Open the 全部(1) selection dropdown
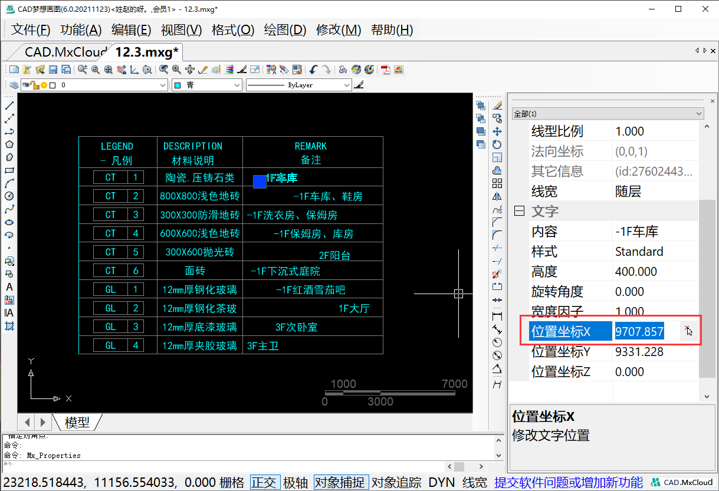 tap(608, 113)
